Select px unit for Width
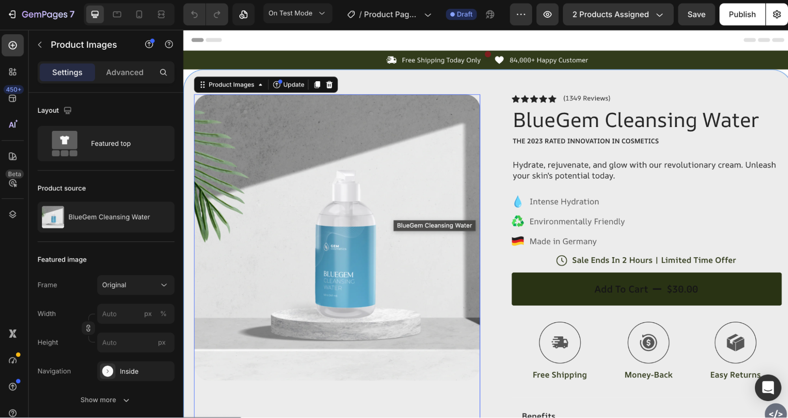Screen dimensions: 788x418 pyautogui.click(x=148, y=314)
